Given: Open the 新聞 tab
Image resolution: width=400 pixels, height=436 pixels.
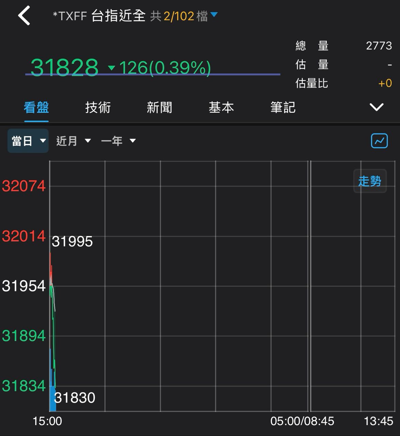Looking at the screenshot, I should point(159,108).
